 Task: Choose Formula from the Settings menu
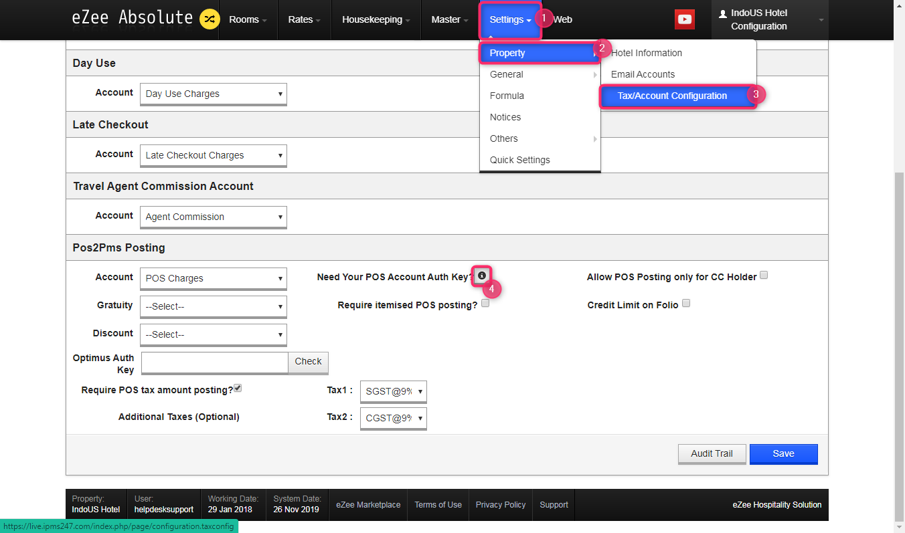click(x=540, y=96)
